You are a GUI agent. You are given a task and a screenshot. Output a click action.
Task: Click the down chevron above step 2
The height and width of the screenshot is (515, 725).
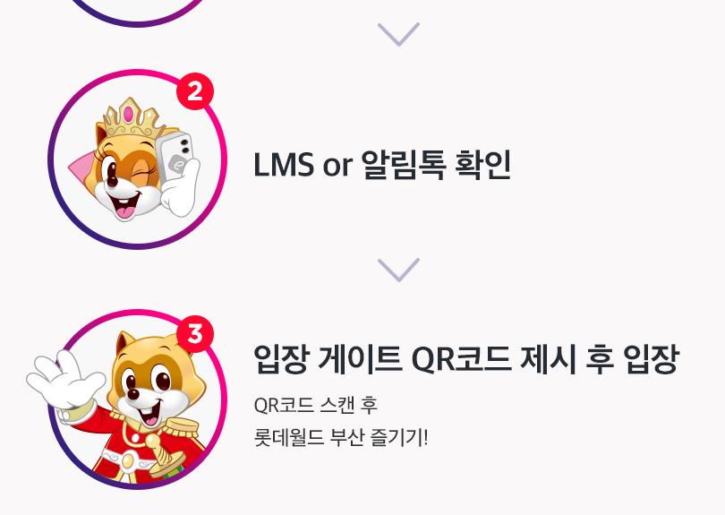pos(398,34)
